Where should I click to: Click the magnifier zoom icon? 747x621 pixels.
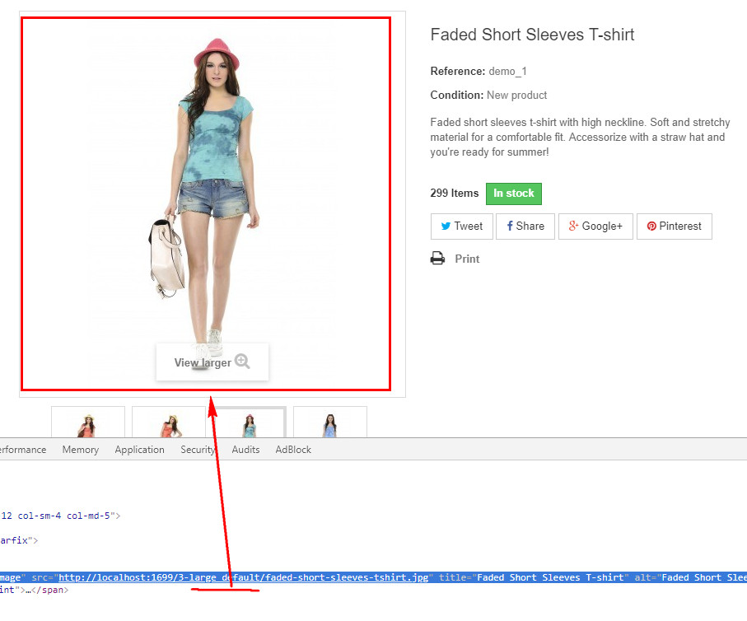[x=242, y=362]
